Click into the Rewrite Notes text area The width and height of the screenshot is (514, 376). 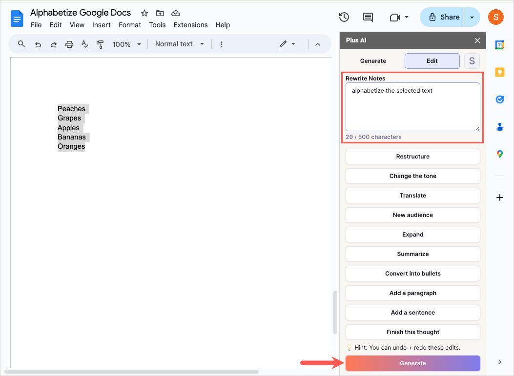coord(412,107)
